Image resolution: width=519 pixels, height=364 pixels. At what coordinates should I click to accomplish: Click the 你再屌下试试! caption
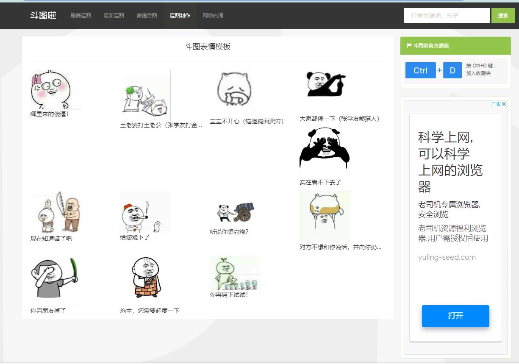pyautogui.click(x=229, y=295)
